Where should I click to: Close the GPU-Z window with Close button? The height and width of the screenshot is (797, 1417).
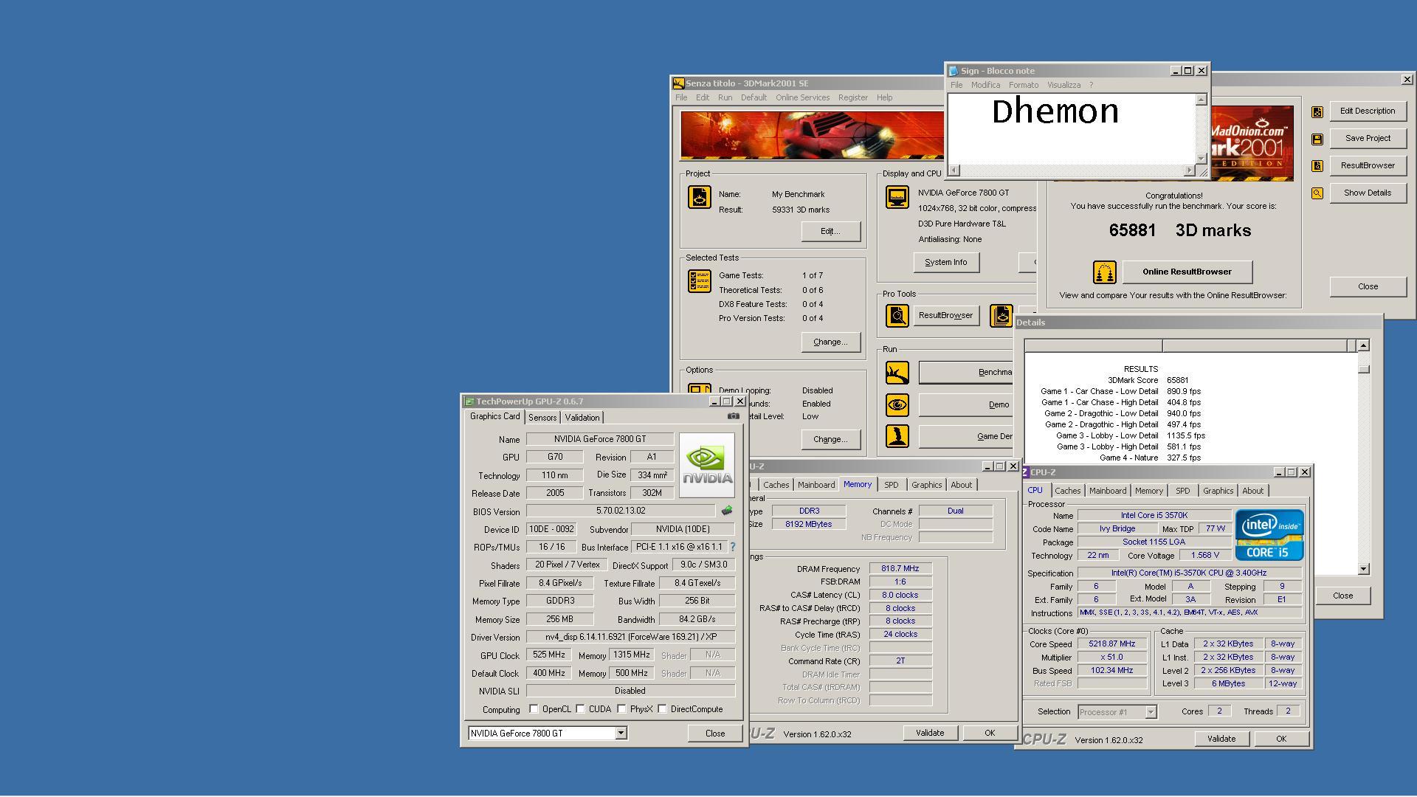click(714, 734)
